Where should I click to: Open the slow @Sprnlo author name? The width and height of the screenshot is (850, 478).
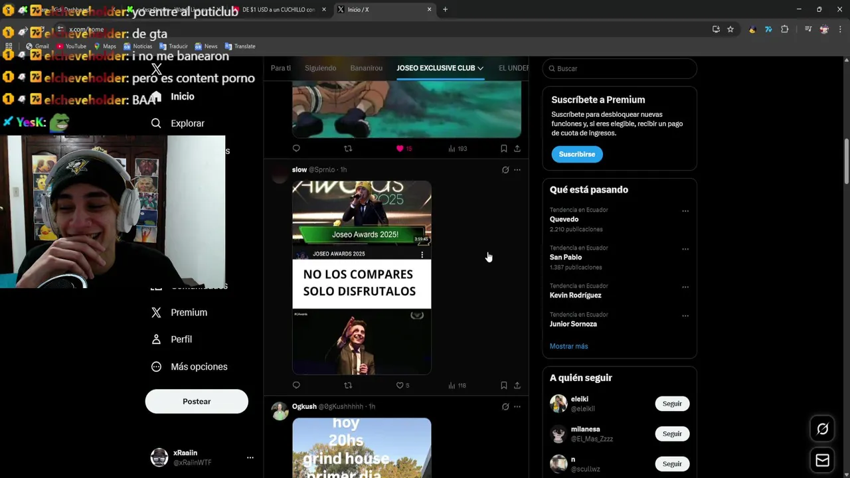299,170
